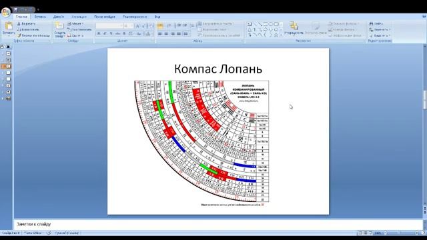
Task: Select the Формат по образцу brush
Action: pyautogui.click(x=33, y=35)
